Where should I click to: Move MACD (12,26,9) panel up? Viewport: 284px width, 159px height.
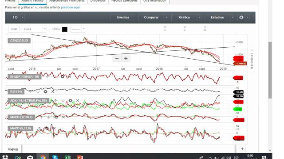(x=41, y=117)
